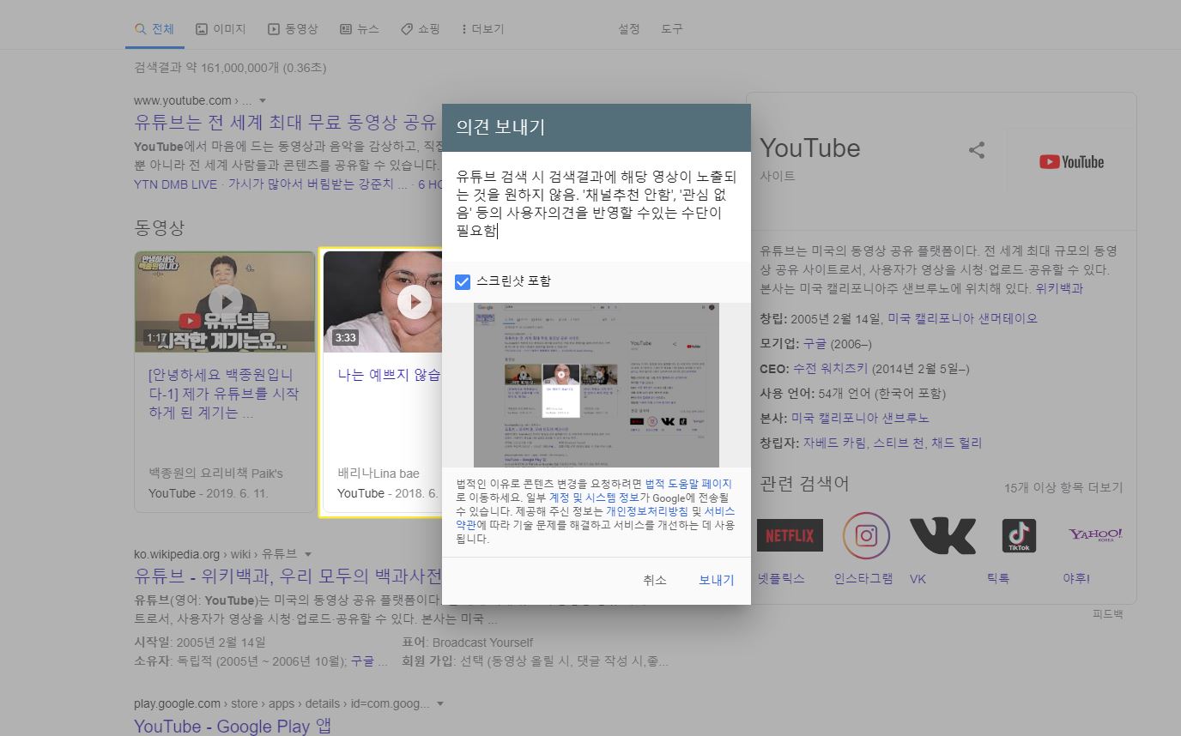The height and width of the screenshot is (736, 1181).
Task: Open the 넷플릭스 related search label
Action: click(781, 579)
